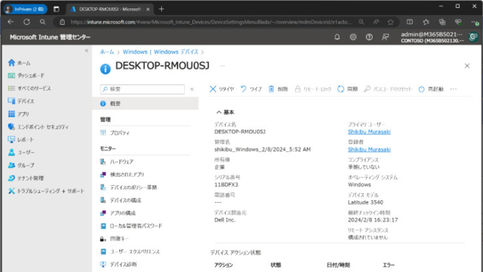Open browser split screen icon
The width and height of the screenshot is (483, 272).
(x=410, y=22)
